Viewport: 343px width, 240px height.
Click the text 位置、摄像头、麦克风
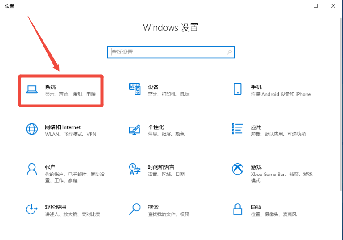(274, 214)
